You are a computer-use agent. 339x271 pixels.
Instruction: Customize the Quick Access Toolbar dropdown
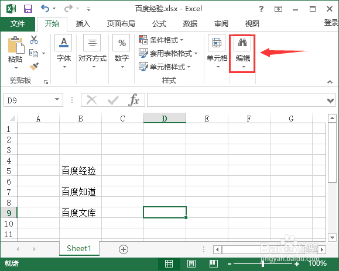coord(88,9)
